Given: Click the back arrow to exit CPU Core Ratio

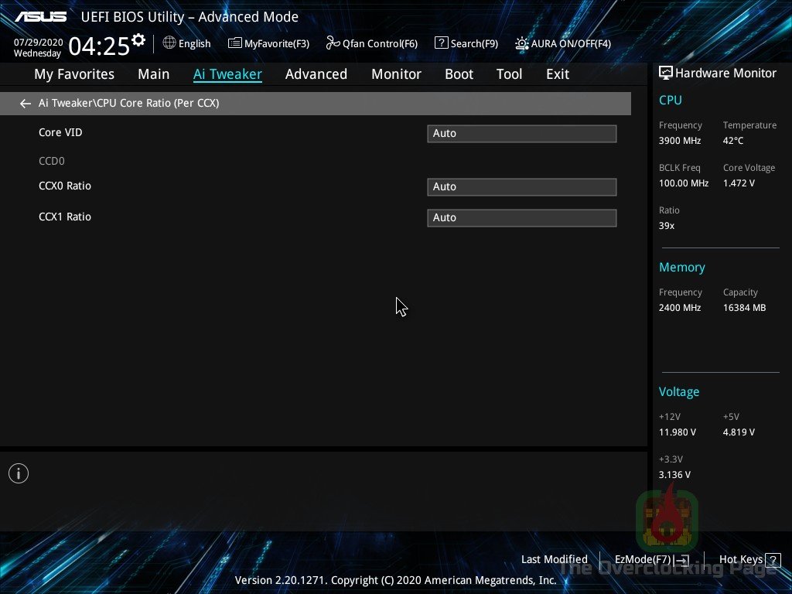Looking at the screenshot, I should point(25,103).
